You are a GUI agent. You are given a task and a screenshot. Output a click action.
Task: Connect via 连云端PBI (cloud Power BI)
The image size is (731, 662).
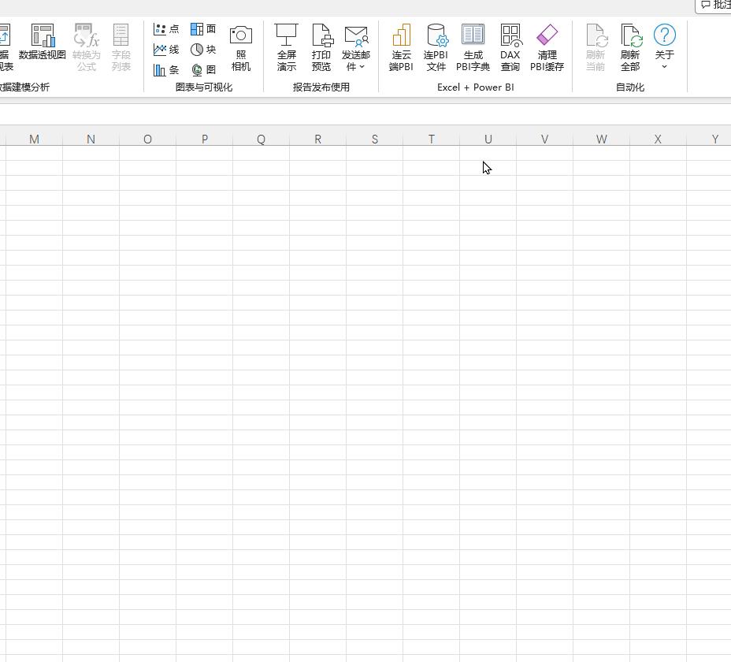pos(400,46)
